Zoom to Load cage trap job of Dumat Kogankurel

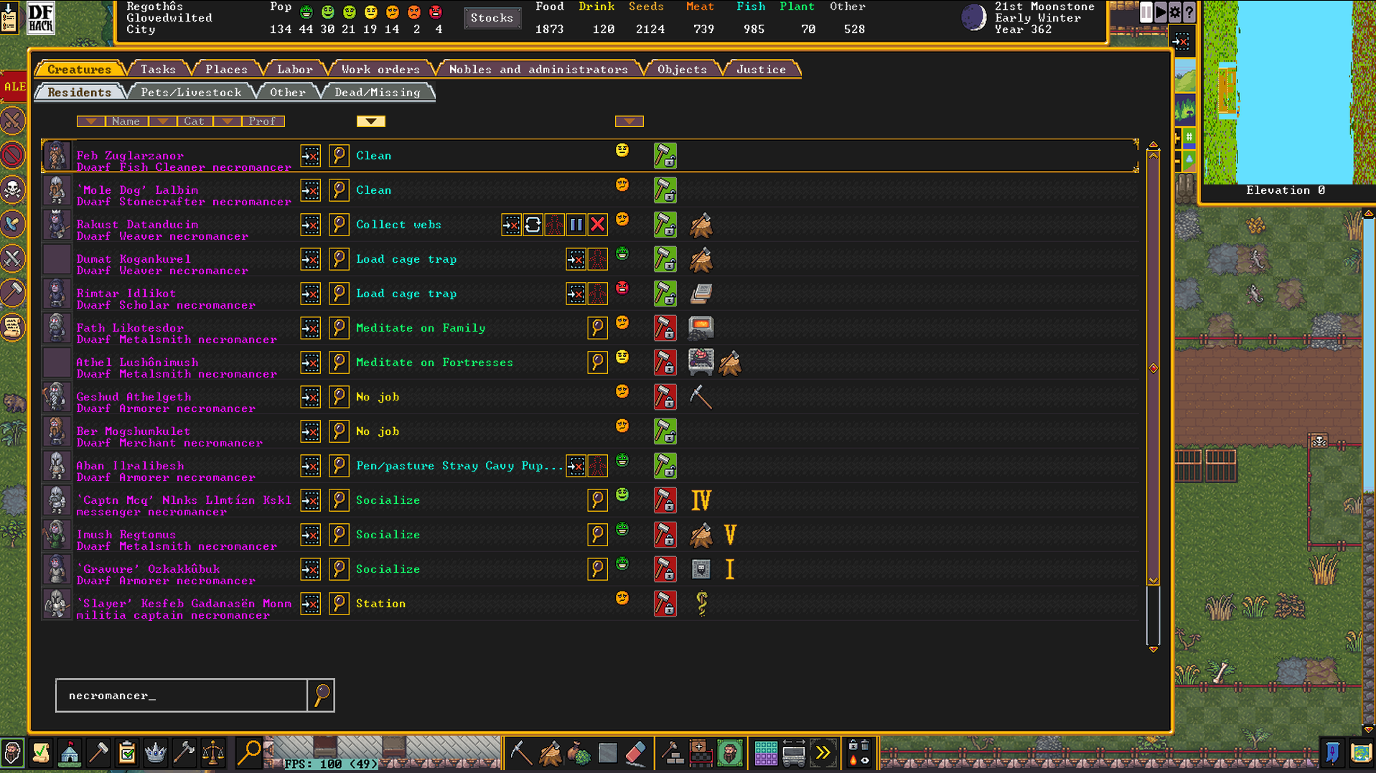(576, 259)
